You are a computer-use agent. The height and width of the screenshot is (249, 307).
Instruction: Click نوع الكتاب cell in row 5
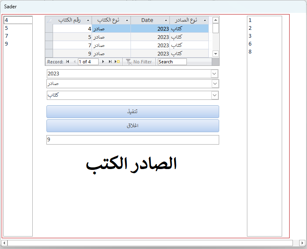coord(111,37)
